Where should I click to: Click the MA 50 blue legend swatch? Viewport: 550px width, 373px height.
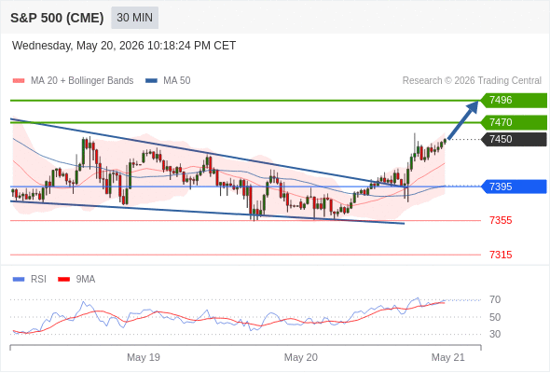(151, 81)
